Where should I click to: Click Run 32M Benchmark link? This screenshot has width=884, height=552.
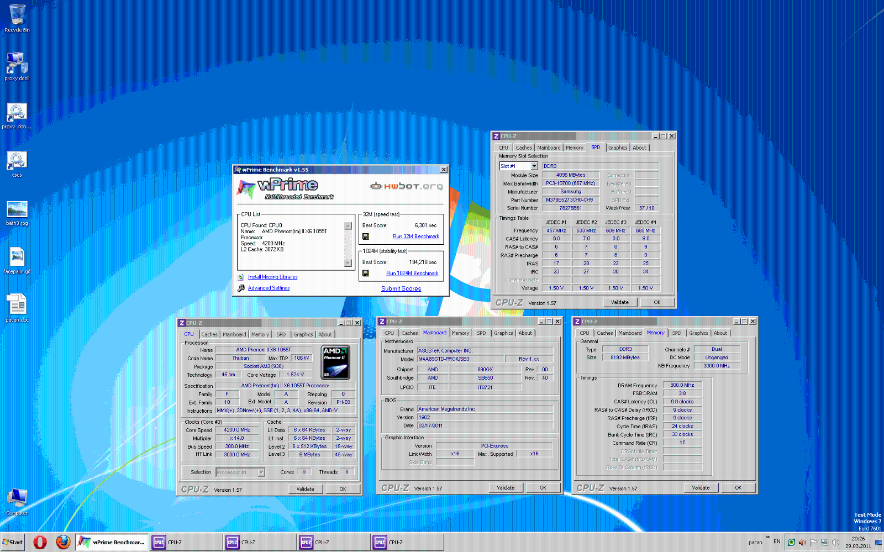pyautogui.click(x=416, y=236)
